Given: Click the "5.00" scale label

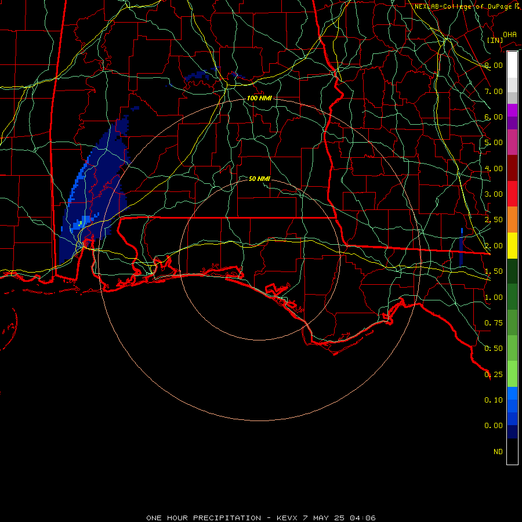Looking at the screenshot, I should [x=494, y=143].
